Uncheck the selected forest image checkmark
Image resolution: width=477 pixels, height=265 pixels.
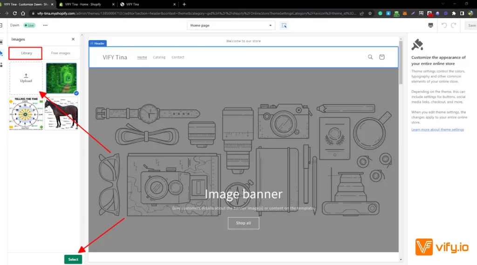[x=76, y=93]
